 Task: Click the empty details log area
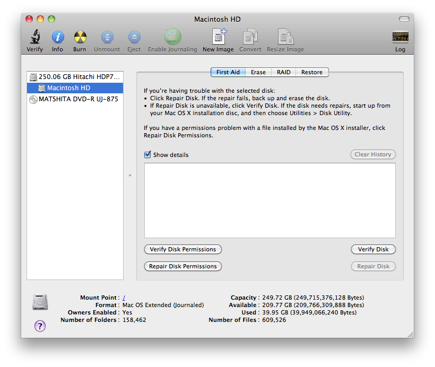[x=270, y=200]
